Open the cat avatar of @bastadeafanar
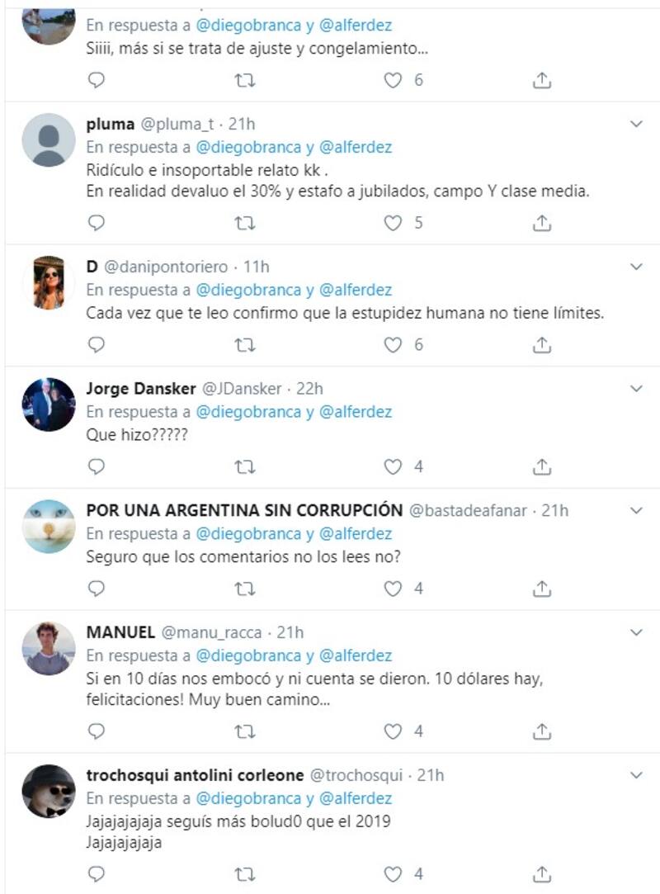 49,526
